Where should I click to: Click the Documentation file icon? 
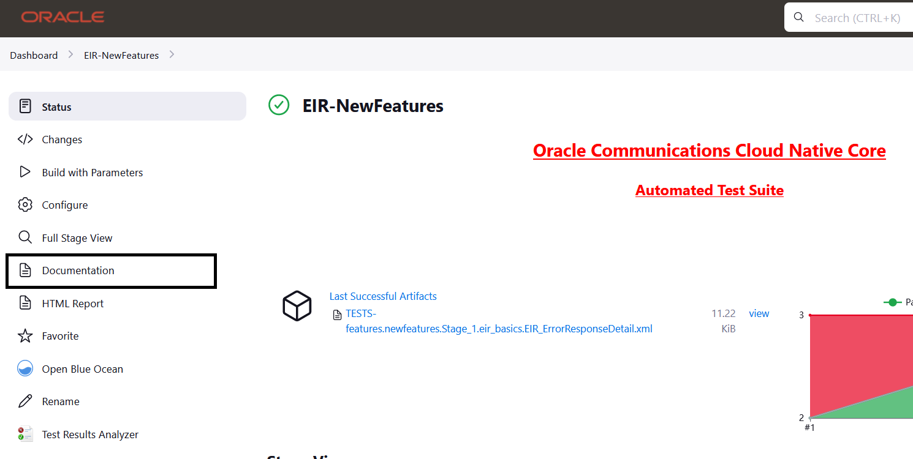[25, 270]
